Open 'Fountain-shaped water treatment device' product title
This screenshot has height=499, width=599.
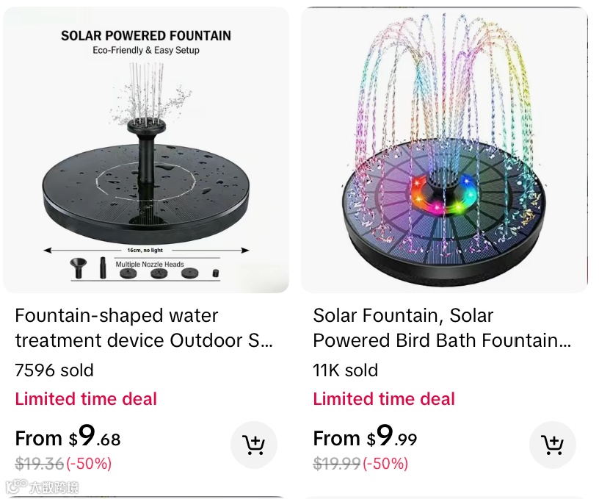click(x=144, y=329)
